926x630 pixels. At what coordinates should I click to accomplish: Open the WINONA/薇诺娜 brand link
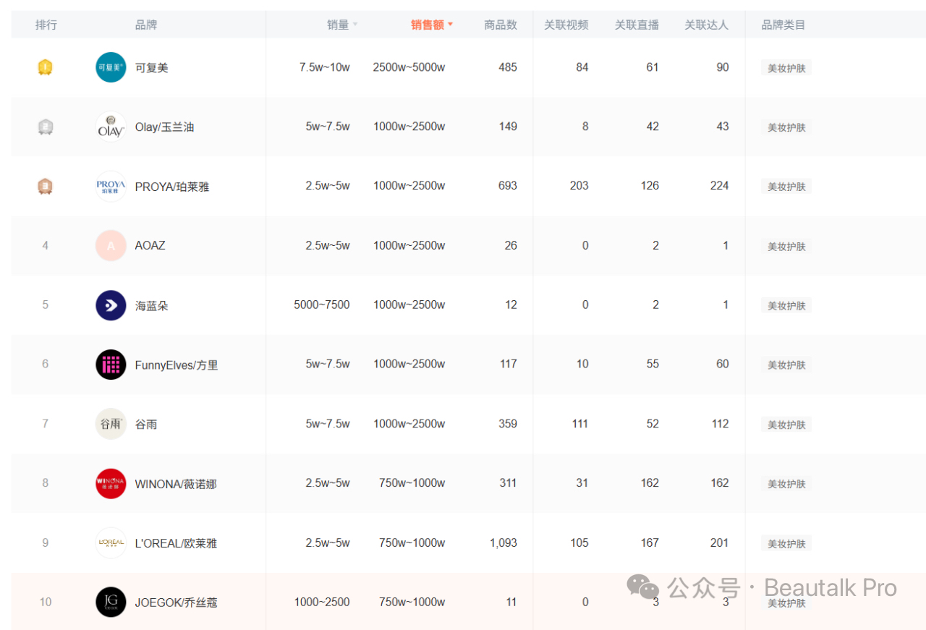pyautogui.click(x=176, y=484)
